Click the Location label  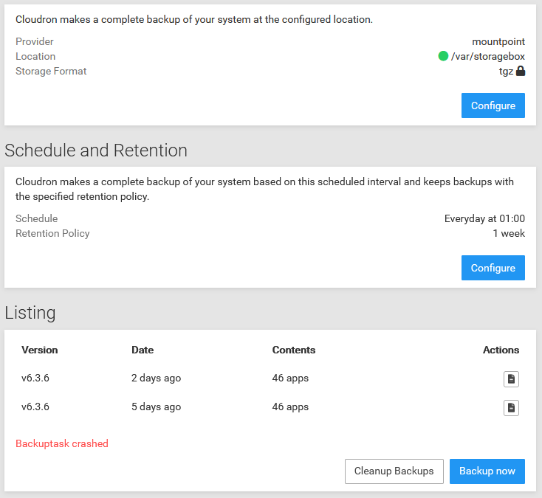tap(35, 56)
